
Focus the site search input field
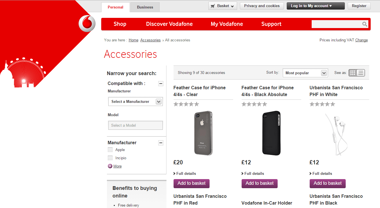[336, 24]
